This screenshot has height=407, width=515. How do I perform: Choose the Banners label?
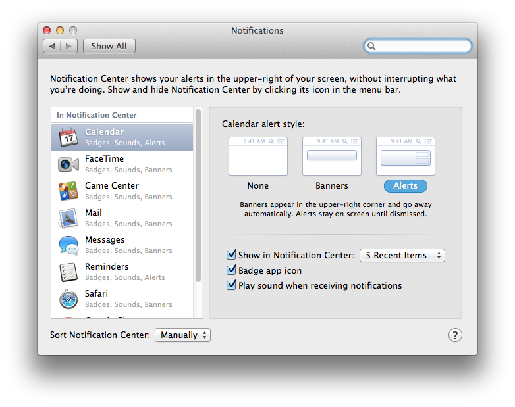point(332,185)
